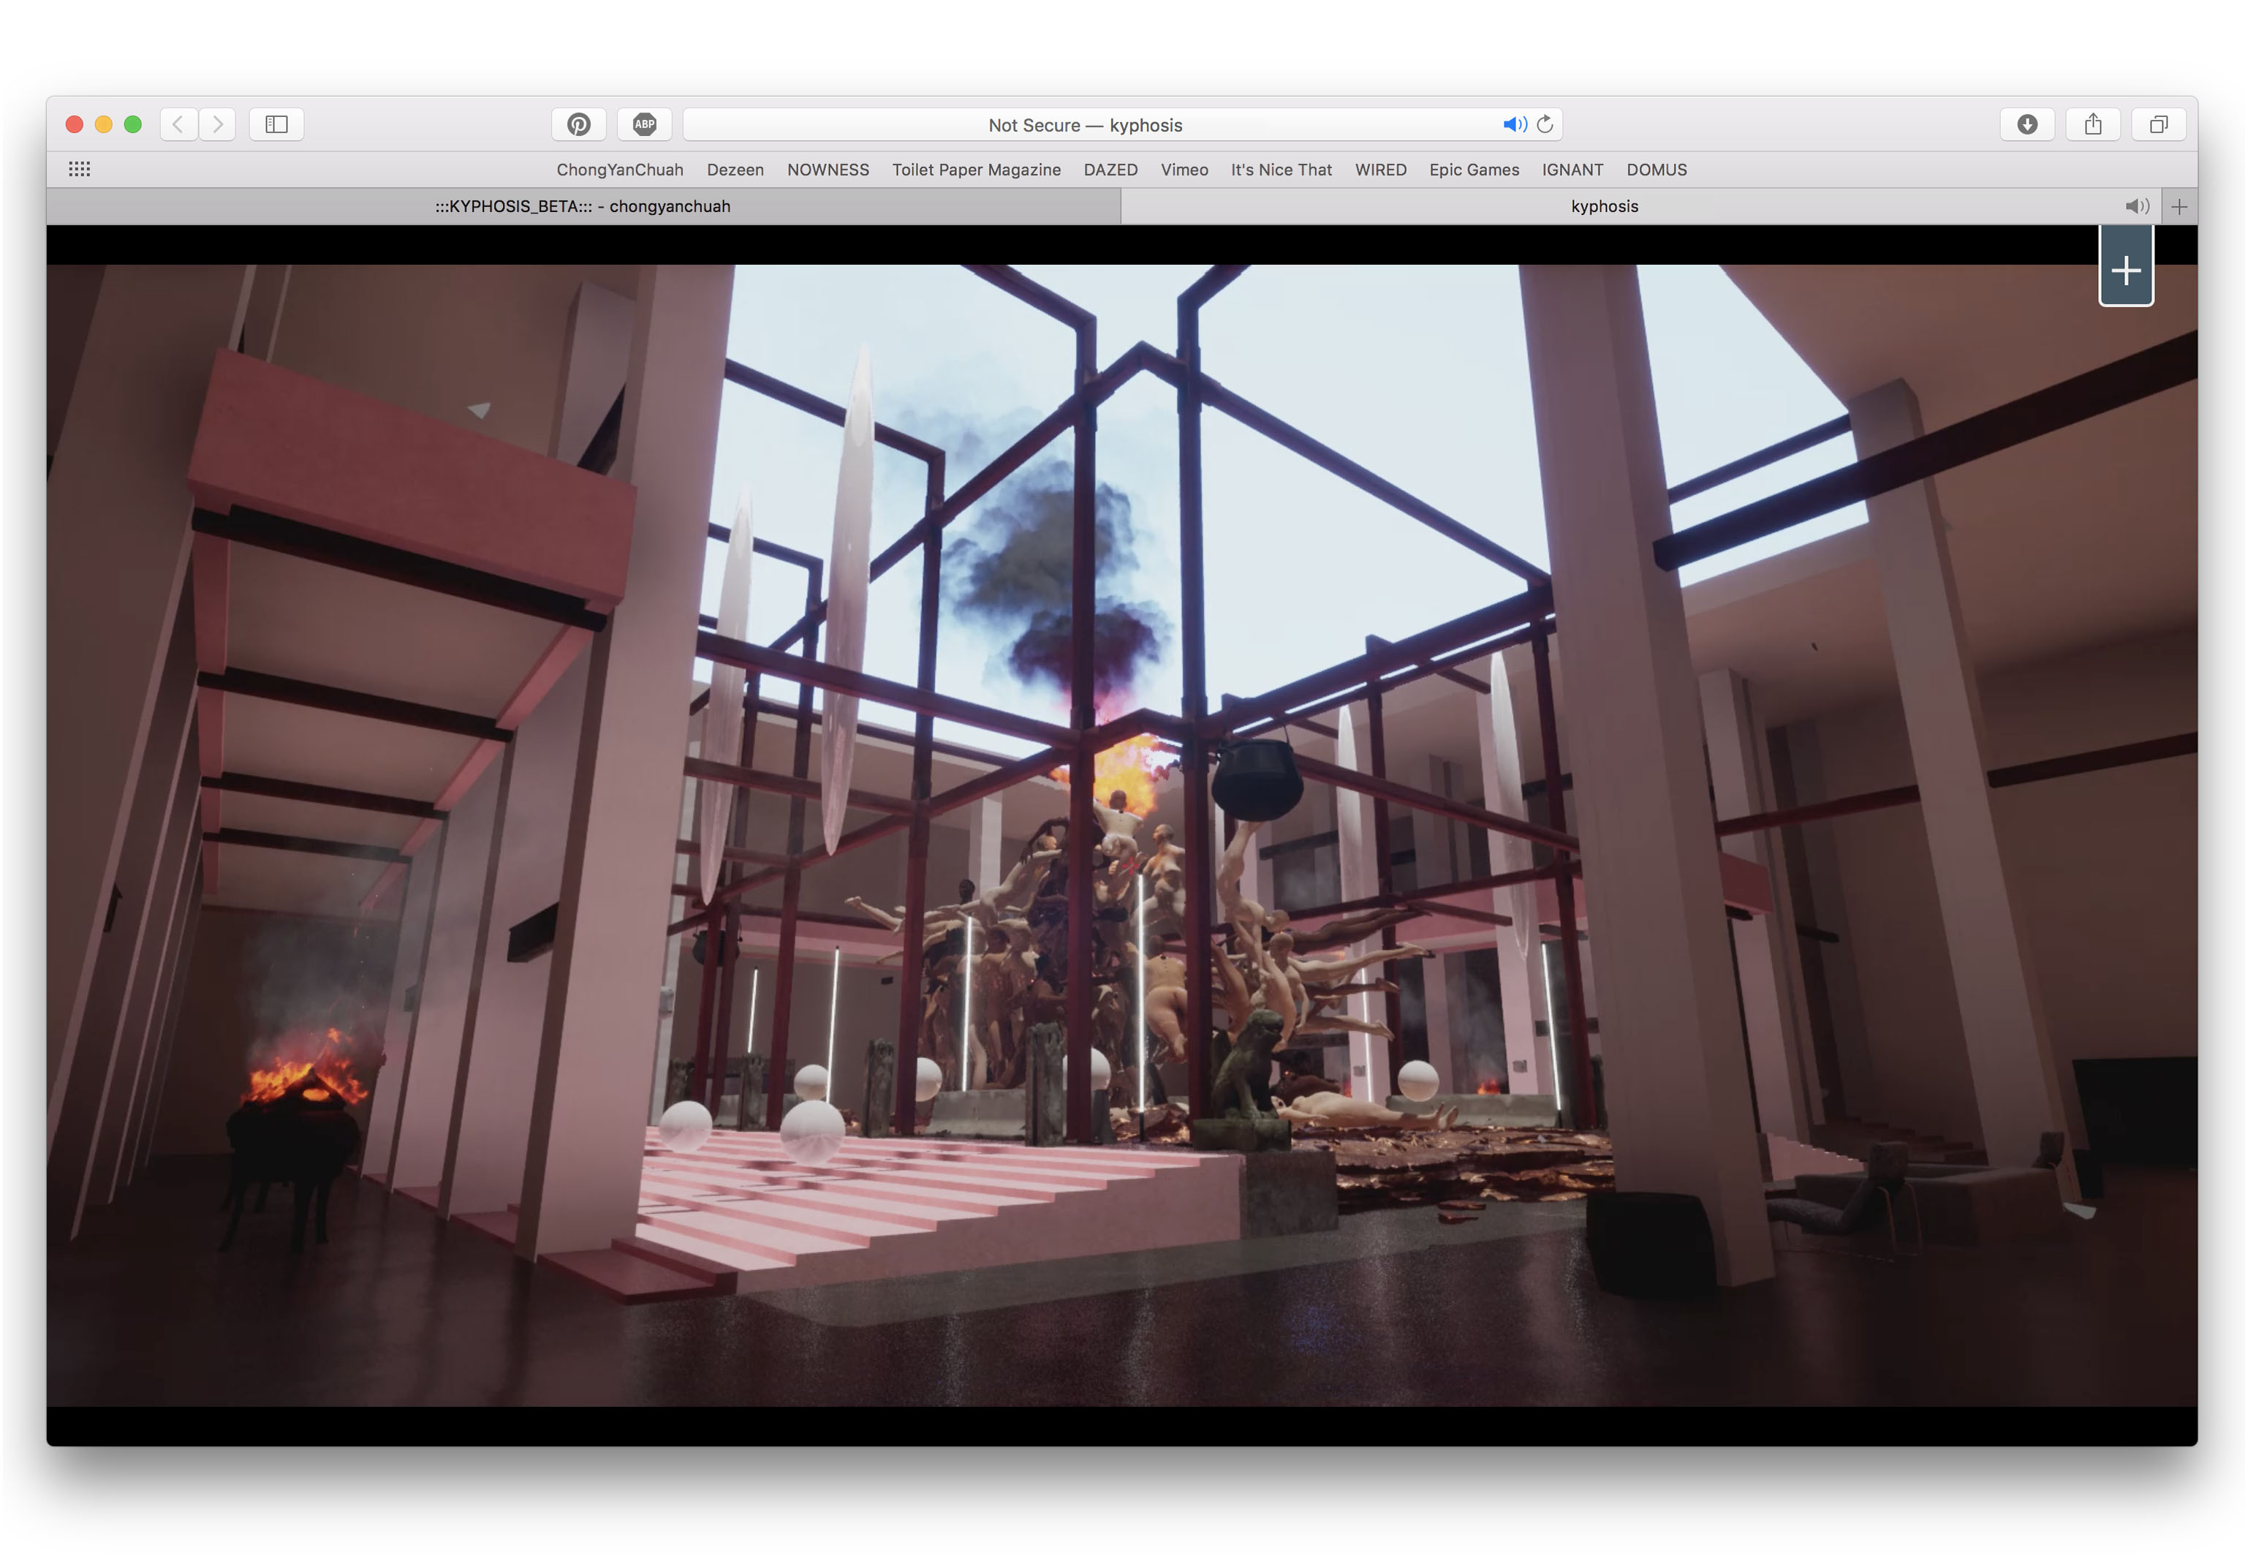Click the Pinterest extension icon
2245x1564 pixels.
579,124
